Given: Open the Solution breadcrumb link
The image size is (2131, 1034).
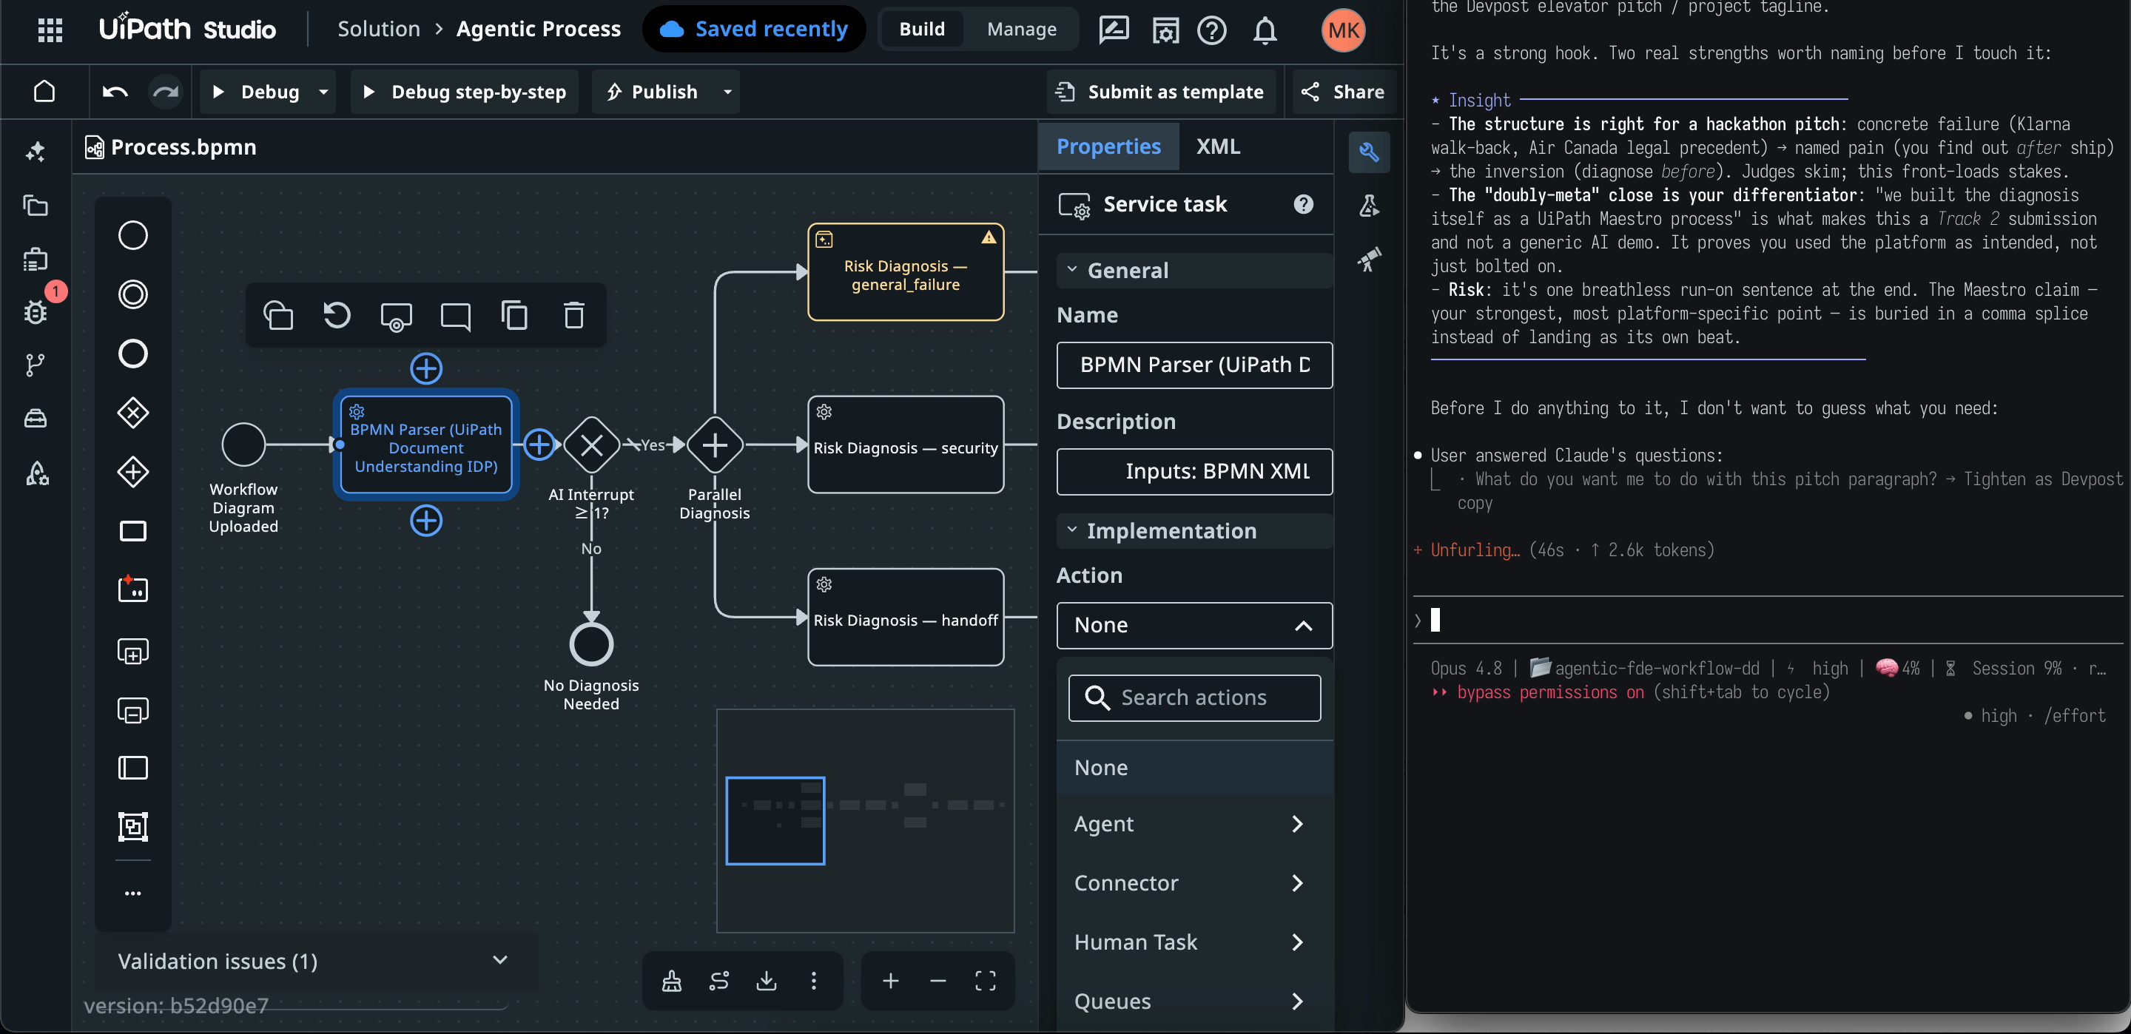Looking at the screenshot, I should (379, 30).
